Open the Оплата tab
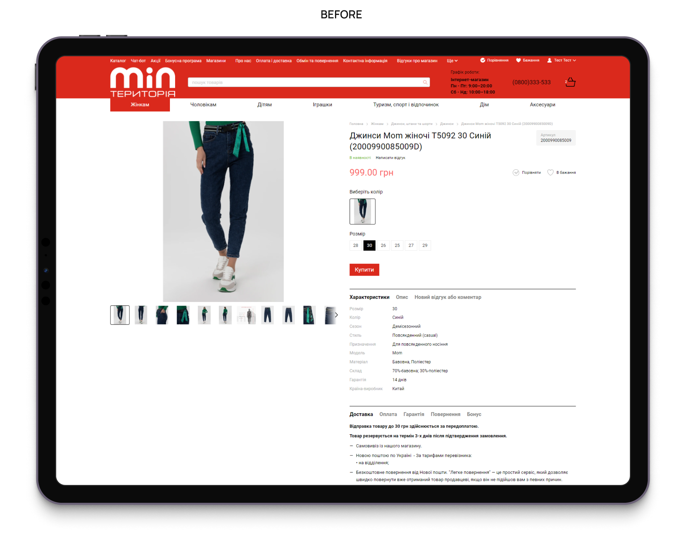 (388, 414)
